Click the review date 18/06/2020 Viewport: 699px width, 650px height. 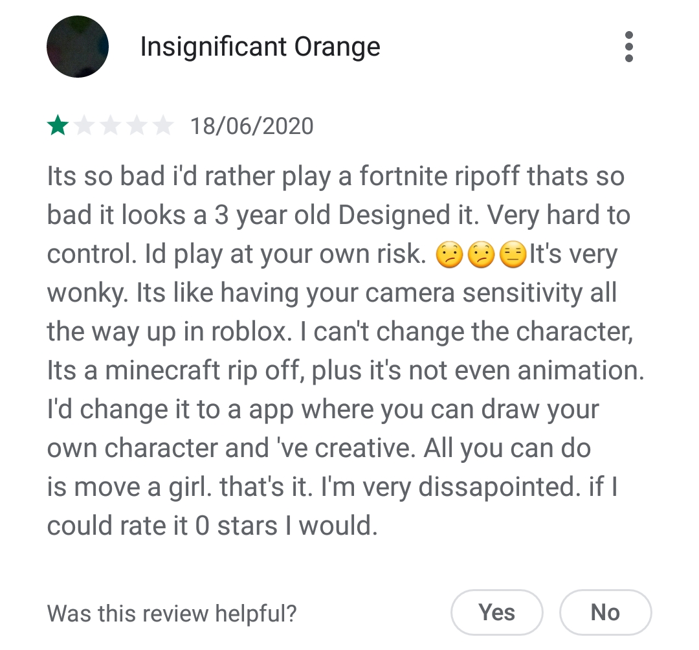(x=252, y=126)
